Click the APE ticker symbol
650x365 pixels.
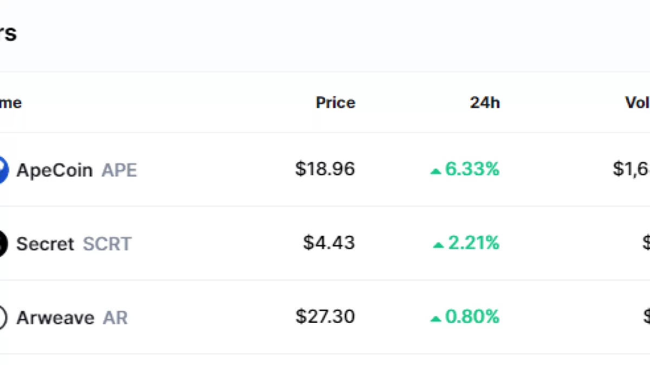coord(119,170)
